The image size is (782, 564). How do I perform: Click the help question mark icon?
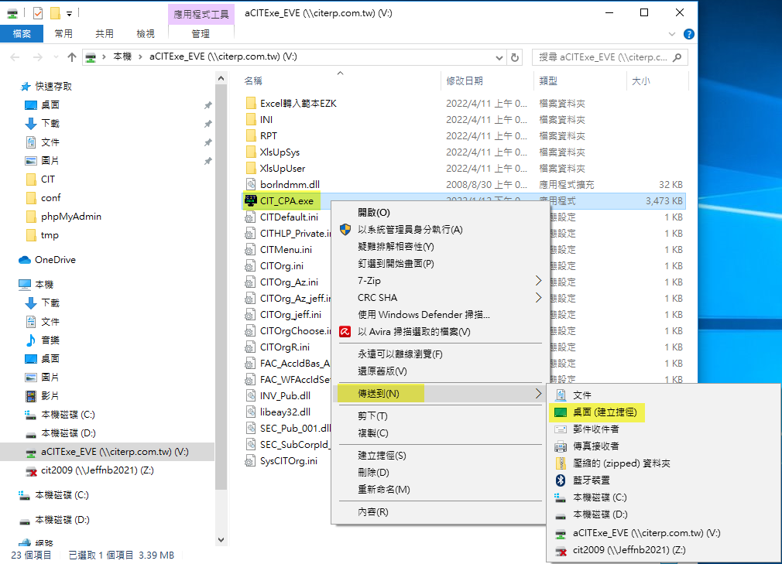pos(688,34)
